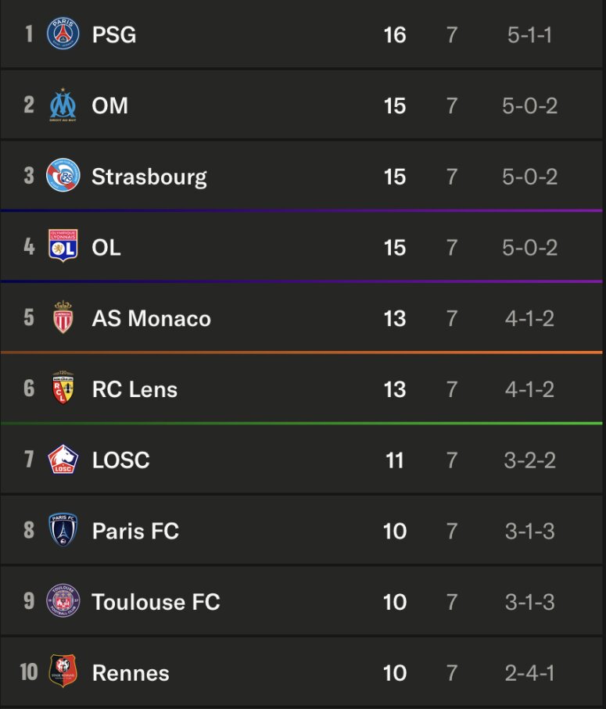Select the rank number 10

29,672
